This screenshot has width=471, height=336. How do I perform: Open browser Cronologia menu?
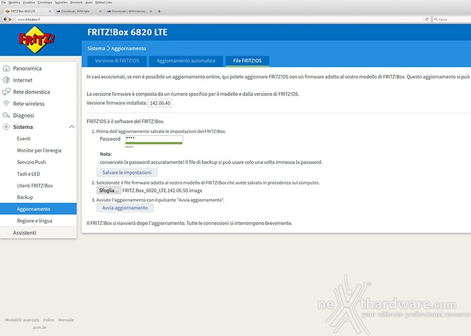45,3
